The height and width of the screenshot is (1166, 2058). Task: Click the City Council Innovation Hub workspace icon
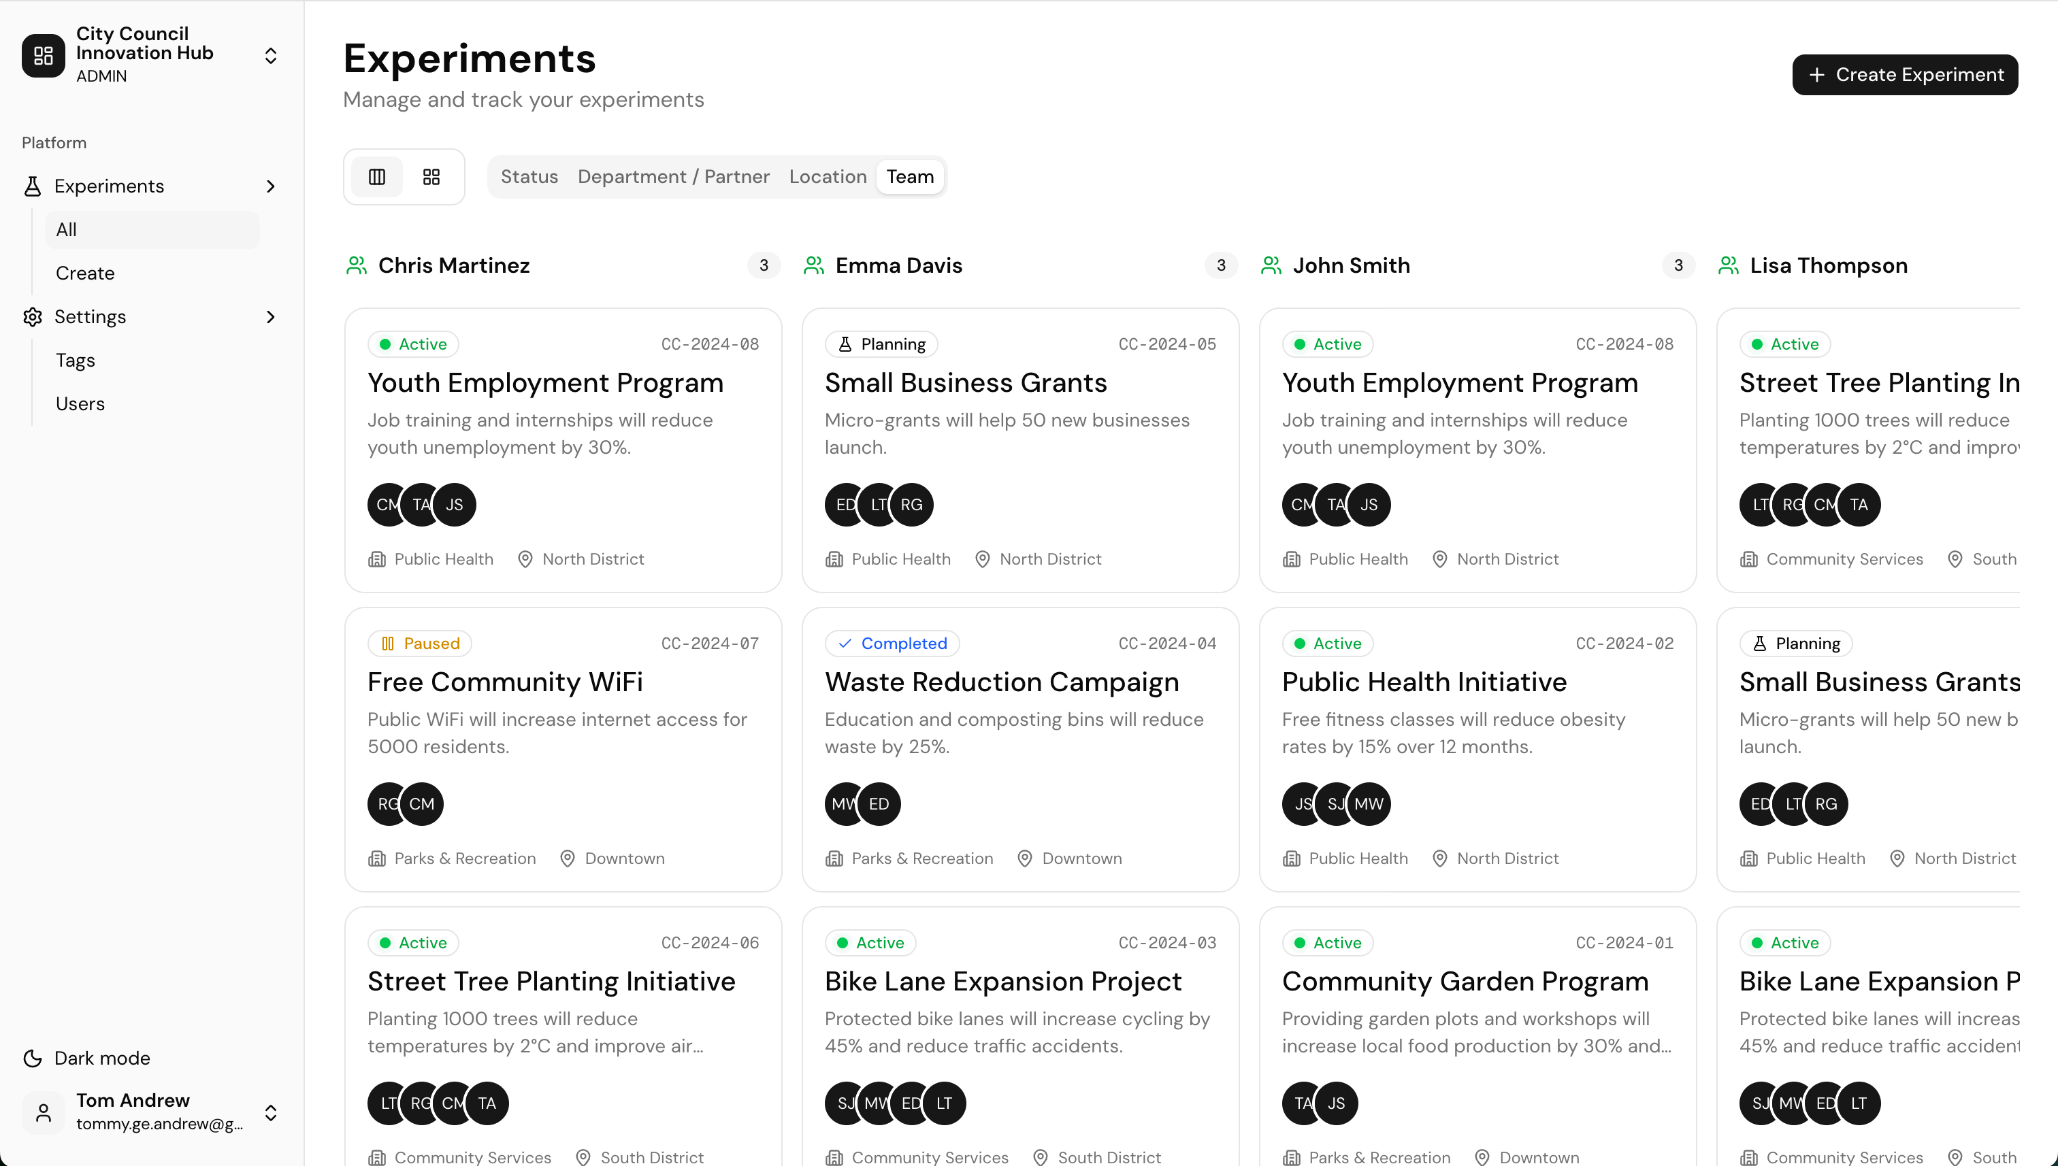point(44,55)
